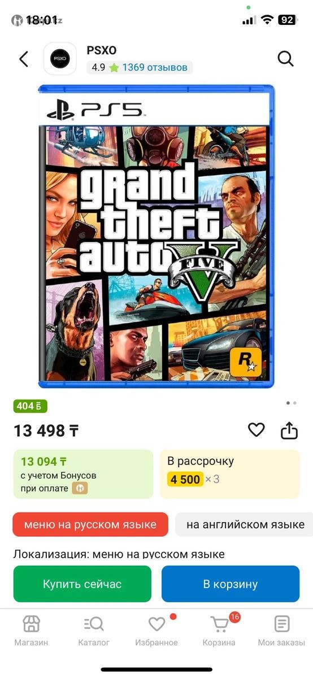Tap the bonus price 13 094 ₸ panel
The width and height of the screenshot is (313, 678).
[83, 474]
